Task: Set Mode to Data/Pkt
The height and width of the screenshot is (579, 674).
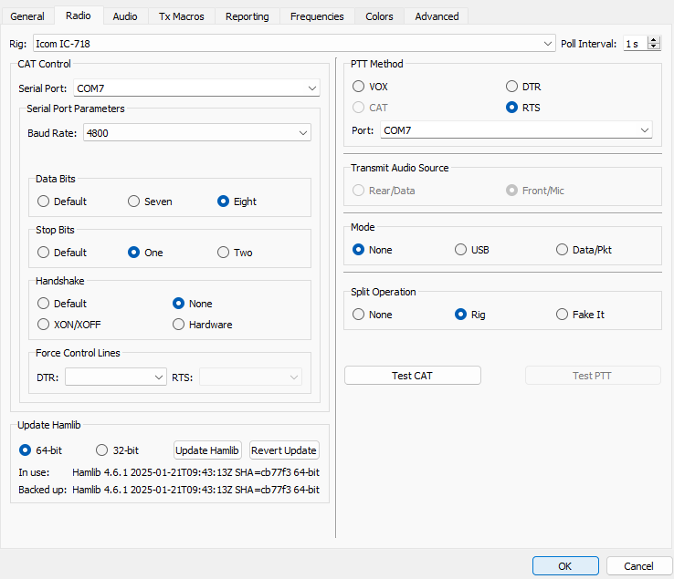Action: point(563,250)
